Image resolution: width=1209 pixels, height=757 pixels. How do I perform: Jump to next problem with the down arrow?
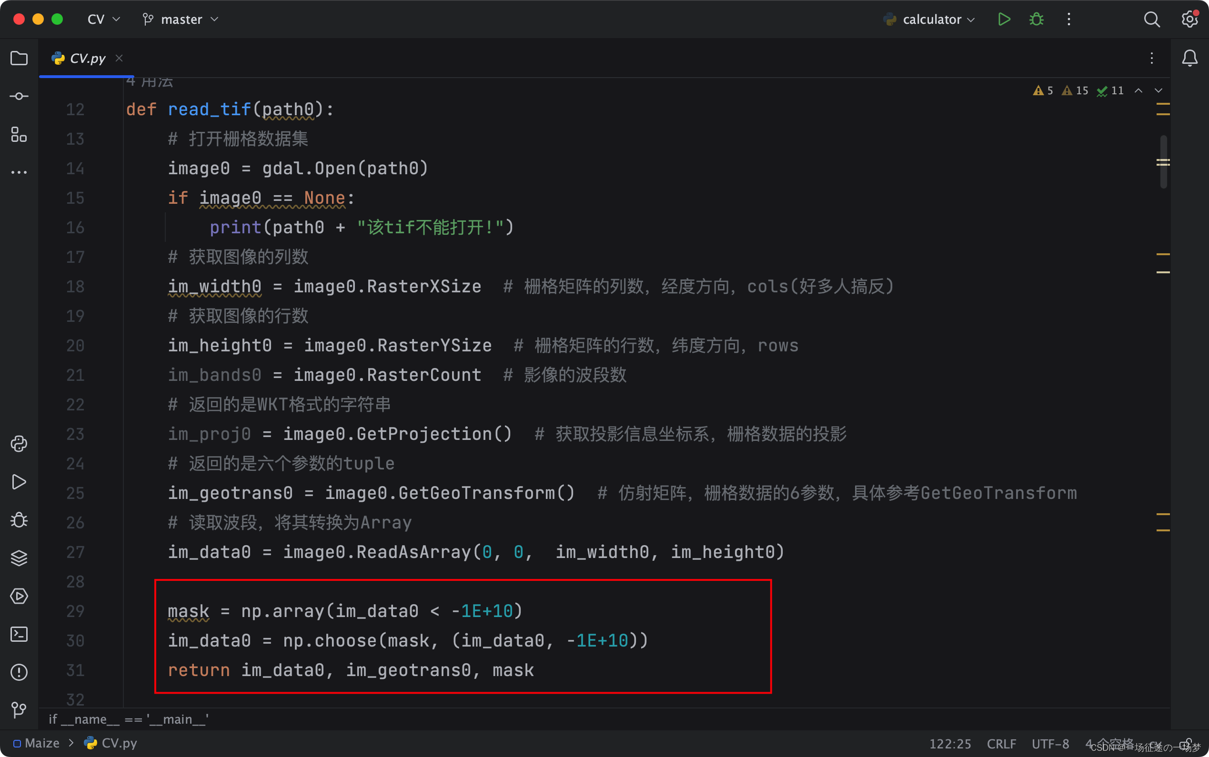[x=1159, y=90]
